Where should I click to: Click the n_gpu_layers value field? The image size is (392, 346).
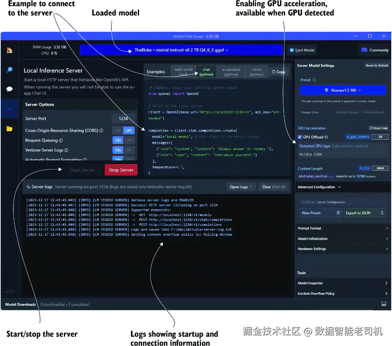coord(380,137)
